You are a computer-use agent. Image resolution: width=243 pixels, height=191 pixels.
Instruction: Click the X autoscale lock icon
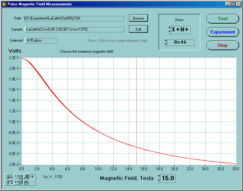pyautogui.click(x=9, y=176)
